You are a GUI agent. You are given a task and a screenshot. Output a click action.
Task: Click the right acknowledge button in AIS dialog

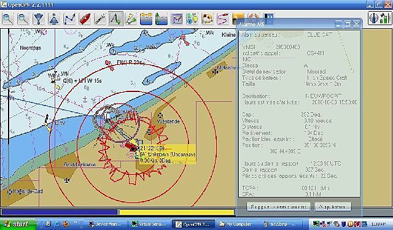[x=333, y=207]
